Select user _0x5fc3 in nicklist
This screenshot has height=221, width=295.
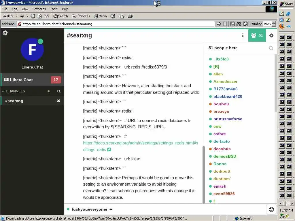click(221, 59)
